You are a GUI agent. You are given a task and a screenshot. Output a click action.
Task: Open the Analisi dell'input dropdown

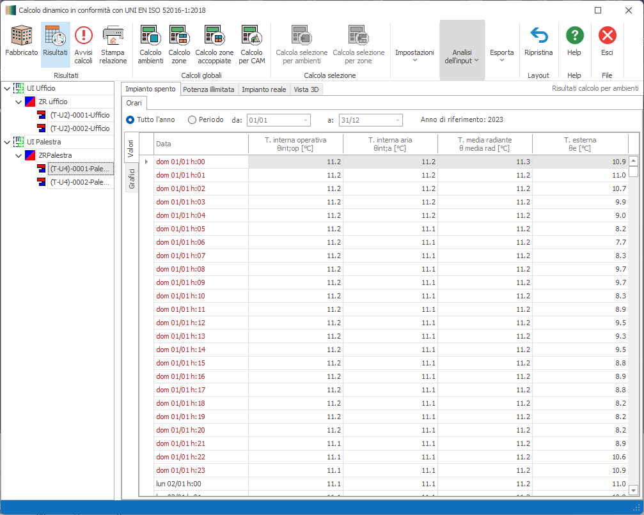[462, 50]
